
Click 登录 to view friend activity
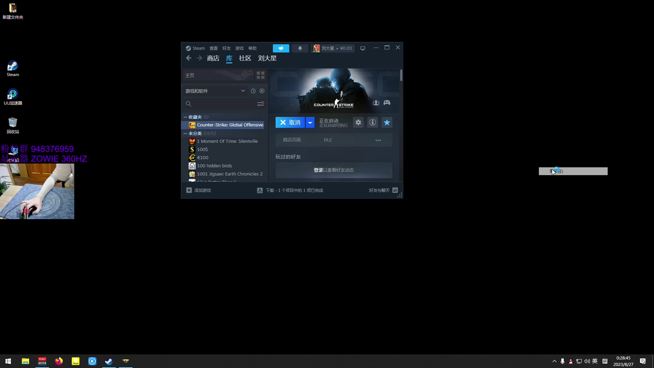(x=318, y=170)
